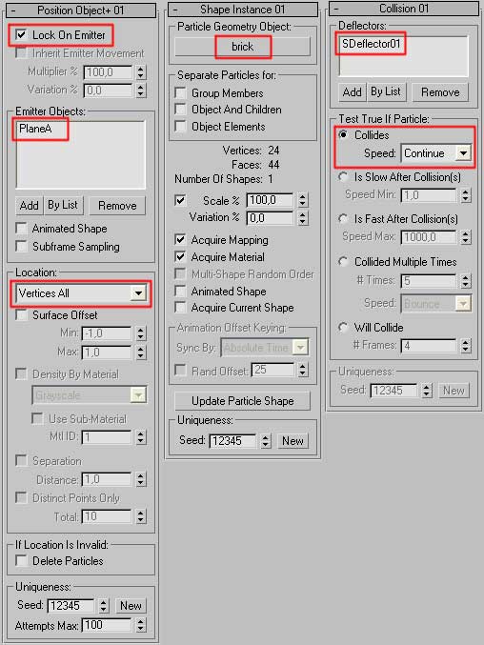Remove the selected deflector with Remove button
The height and width of the screenshot is (645, 484).
tap(440, 92)
